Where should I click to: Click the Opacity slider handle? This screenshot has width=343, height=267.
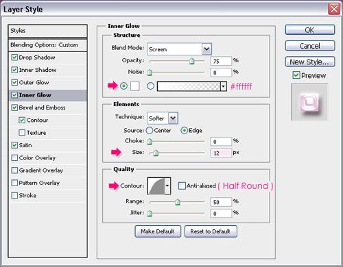[191, 61]
